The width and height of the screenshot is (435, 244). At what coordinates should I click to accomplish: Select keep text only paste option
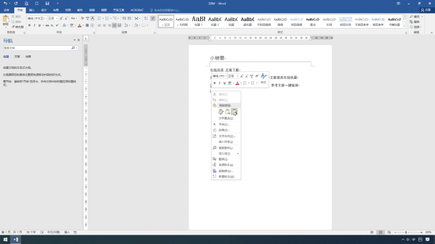coord(234,112)
